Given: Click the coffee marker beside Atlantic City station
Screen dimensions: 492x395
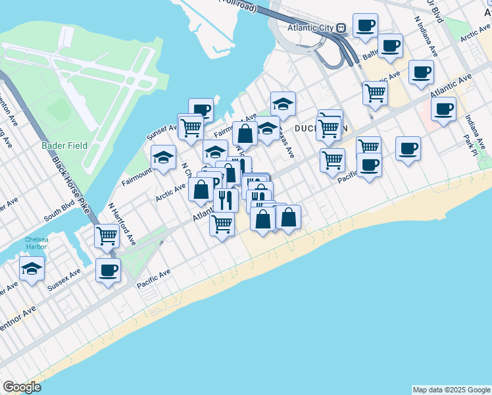Looking at the screenshot, I should pyautogui.click(x=365, y=26).
